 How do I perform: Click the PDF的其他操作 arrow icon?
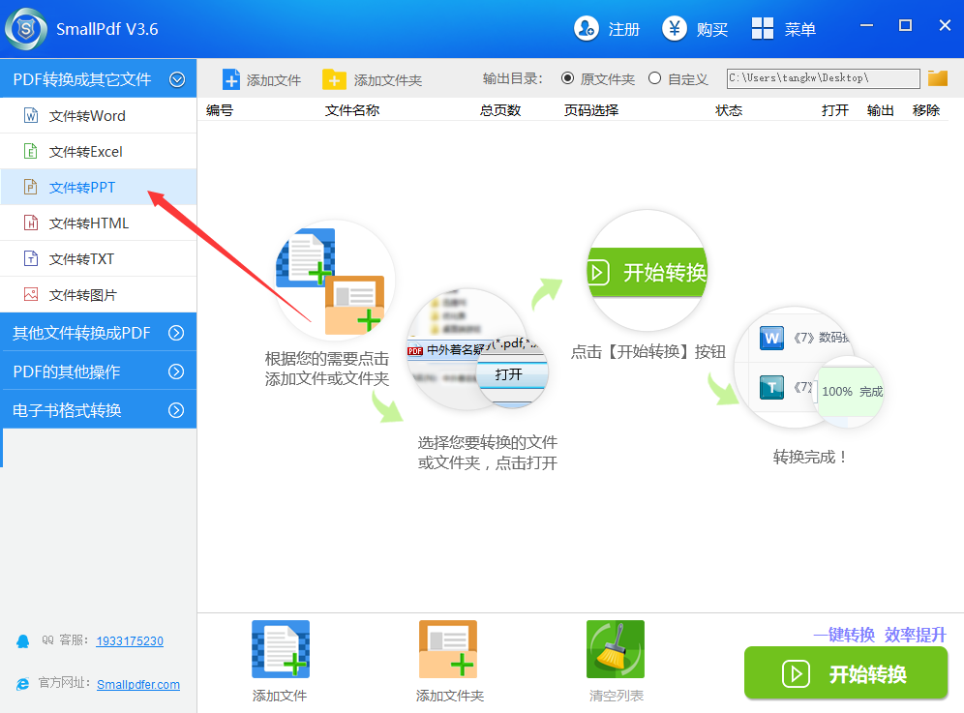(x=176, y=371)
